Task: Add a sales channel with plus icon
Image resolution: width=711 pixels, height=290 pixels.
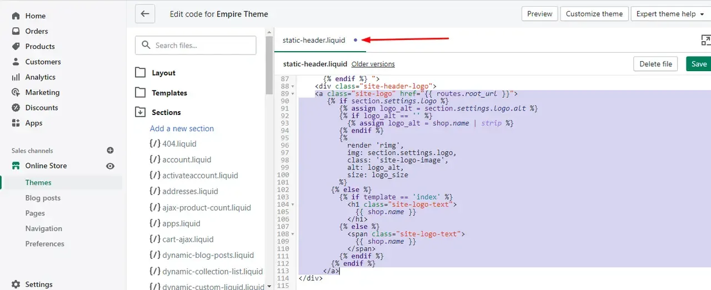Action: coord(110,151)
